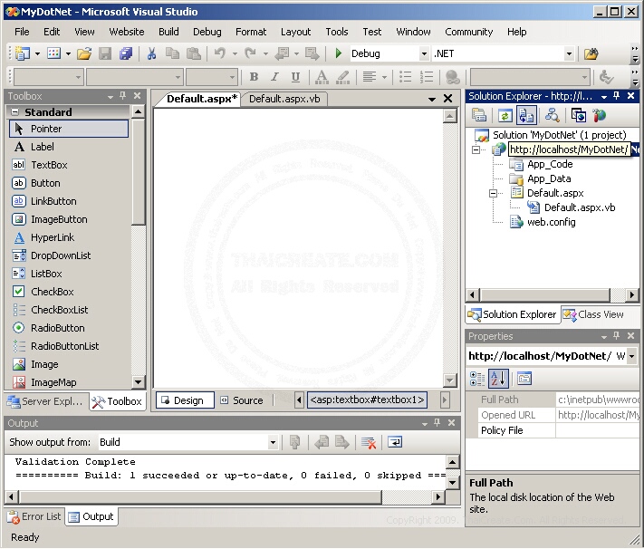The height and width of the screenshot is (549, 644).
Task: Click the New Web Site toolbar icon
Action: (x=23, y=53)
